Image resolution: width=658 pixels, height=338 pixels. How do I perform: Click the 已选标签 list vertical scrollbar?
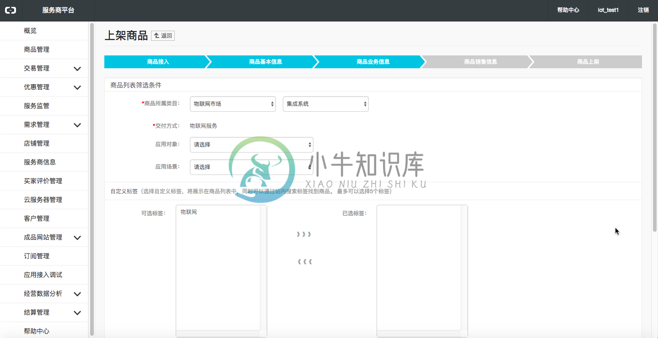click(464, 268)
